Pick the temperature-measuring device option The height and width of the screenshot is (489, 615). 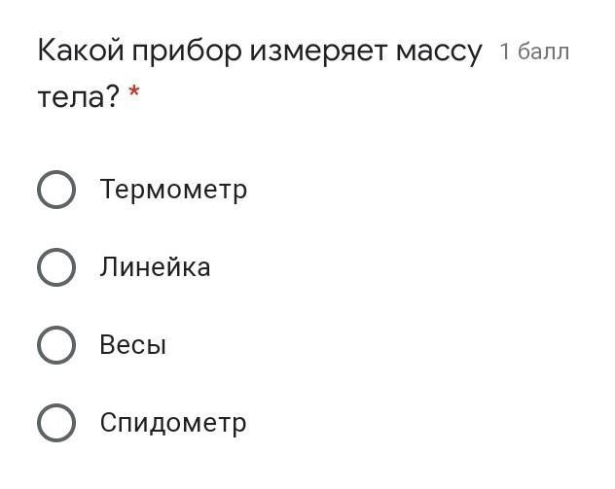pyautogui.click(x=56, y=190)
